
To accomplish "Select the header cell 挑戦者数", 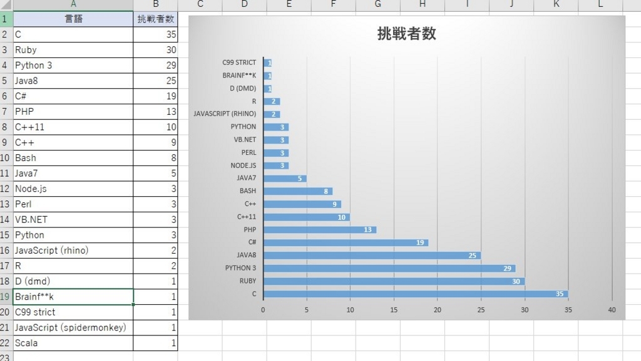I will 155,19.
